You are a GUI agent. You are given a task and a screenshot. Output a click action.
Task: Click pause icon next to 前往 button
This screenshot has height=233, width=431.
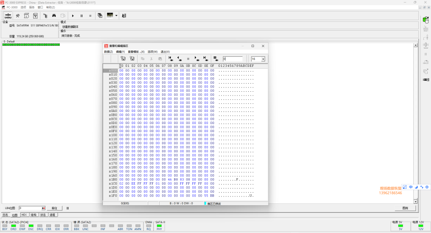click(68, 208)
